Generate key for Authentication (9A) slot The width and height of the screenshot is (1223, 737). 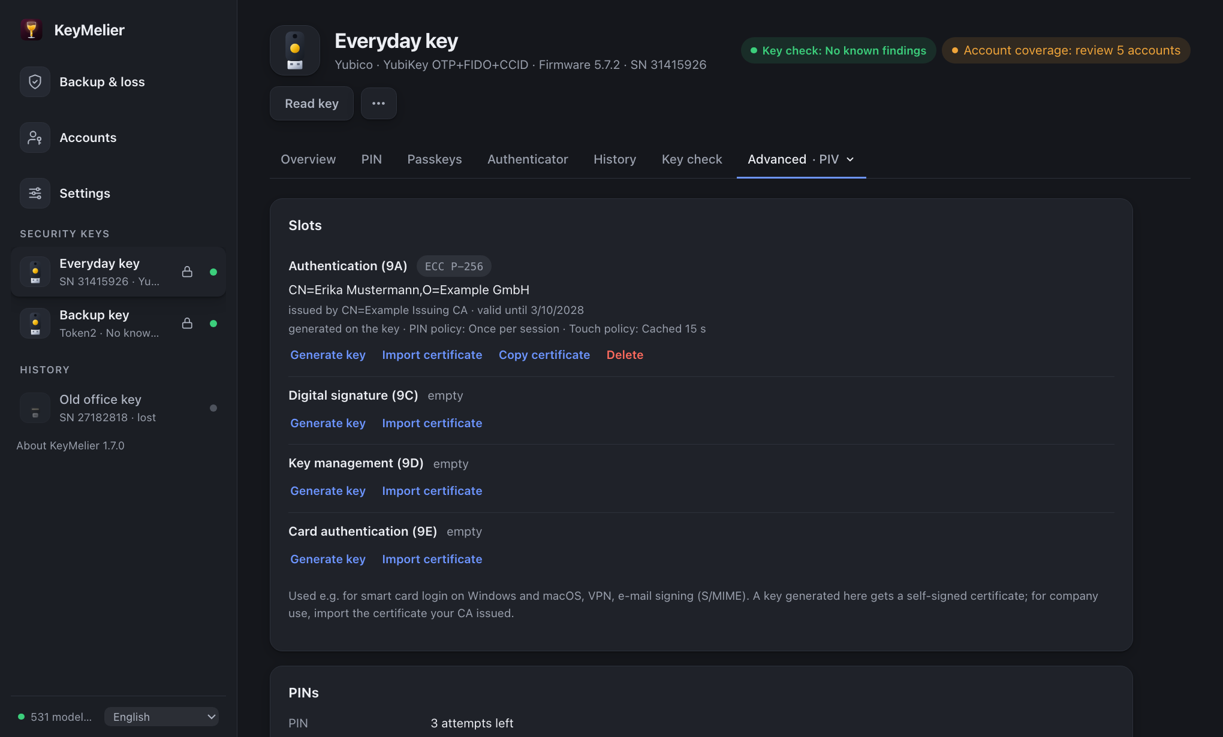coord(328,355)
